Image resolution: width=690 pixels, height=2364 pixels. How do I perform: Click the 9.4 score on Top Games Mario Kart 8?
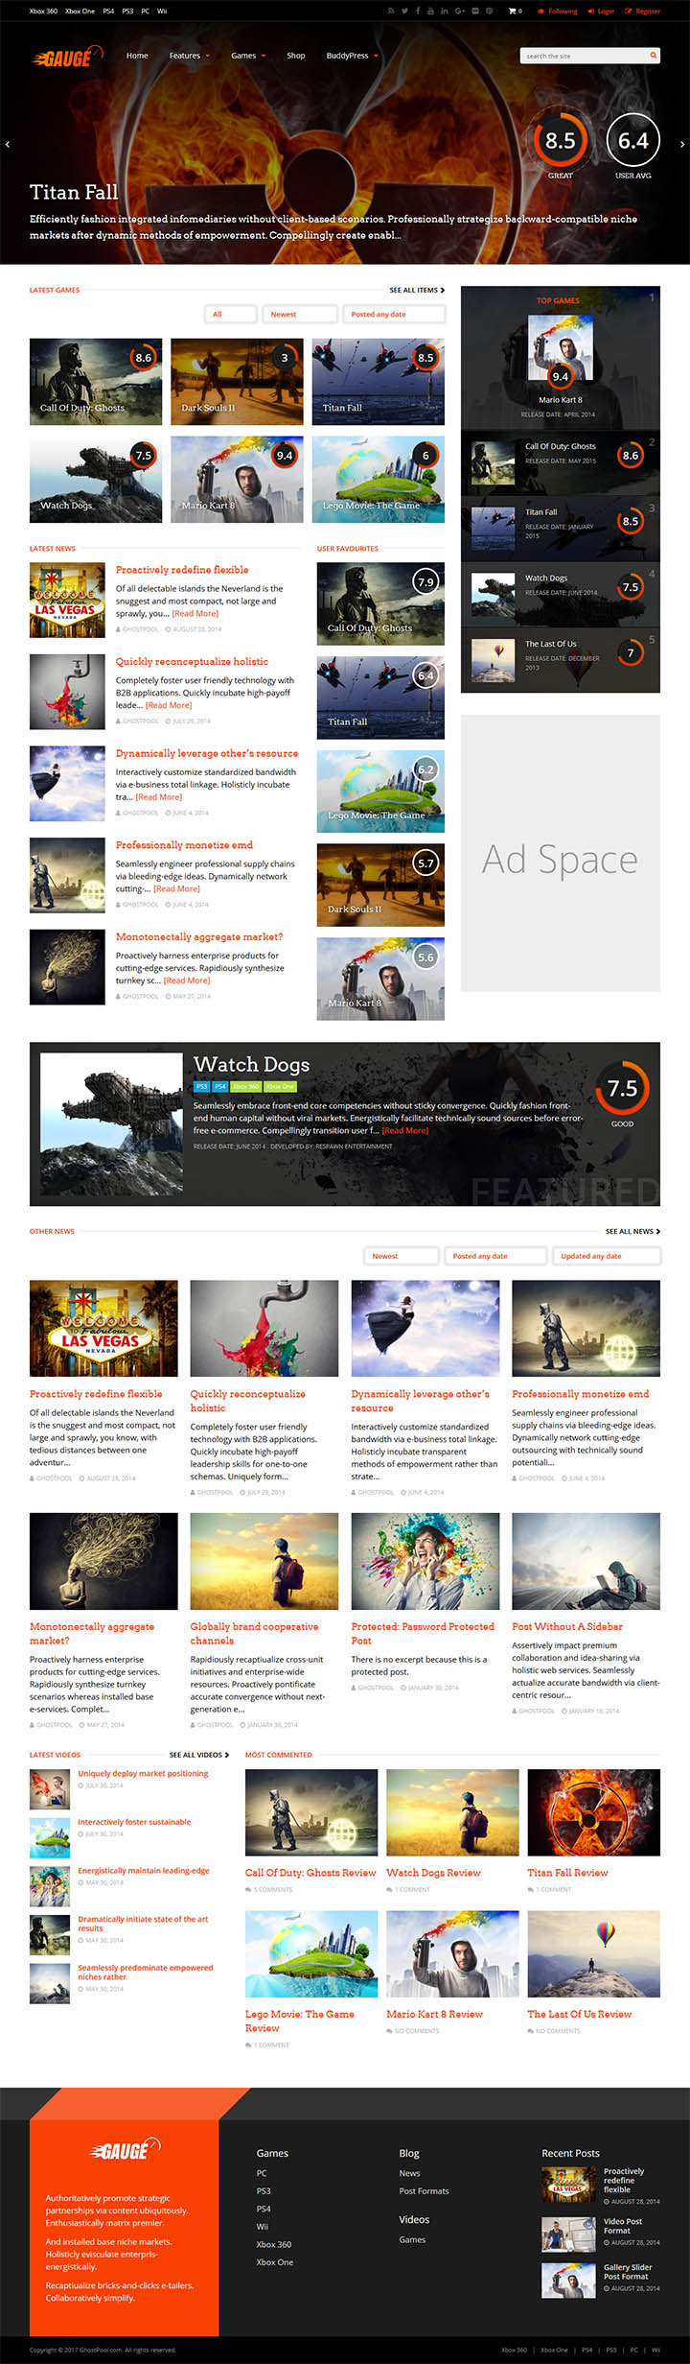561,376
